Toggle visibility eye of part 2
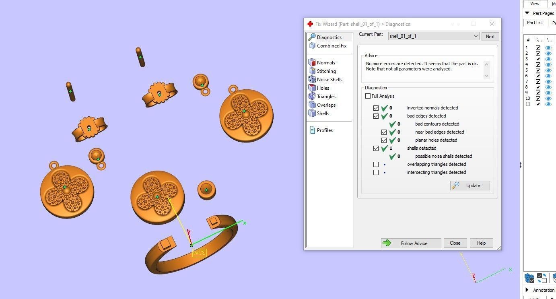556x299 pixels. 548,54
